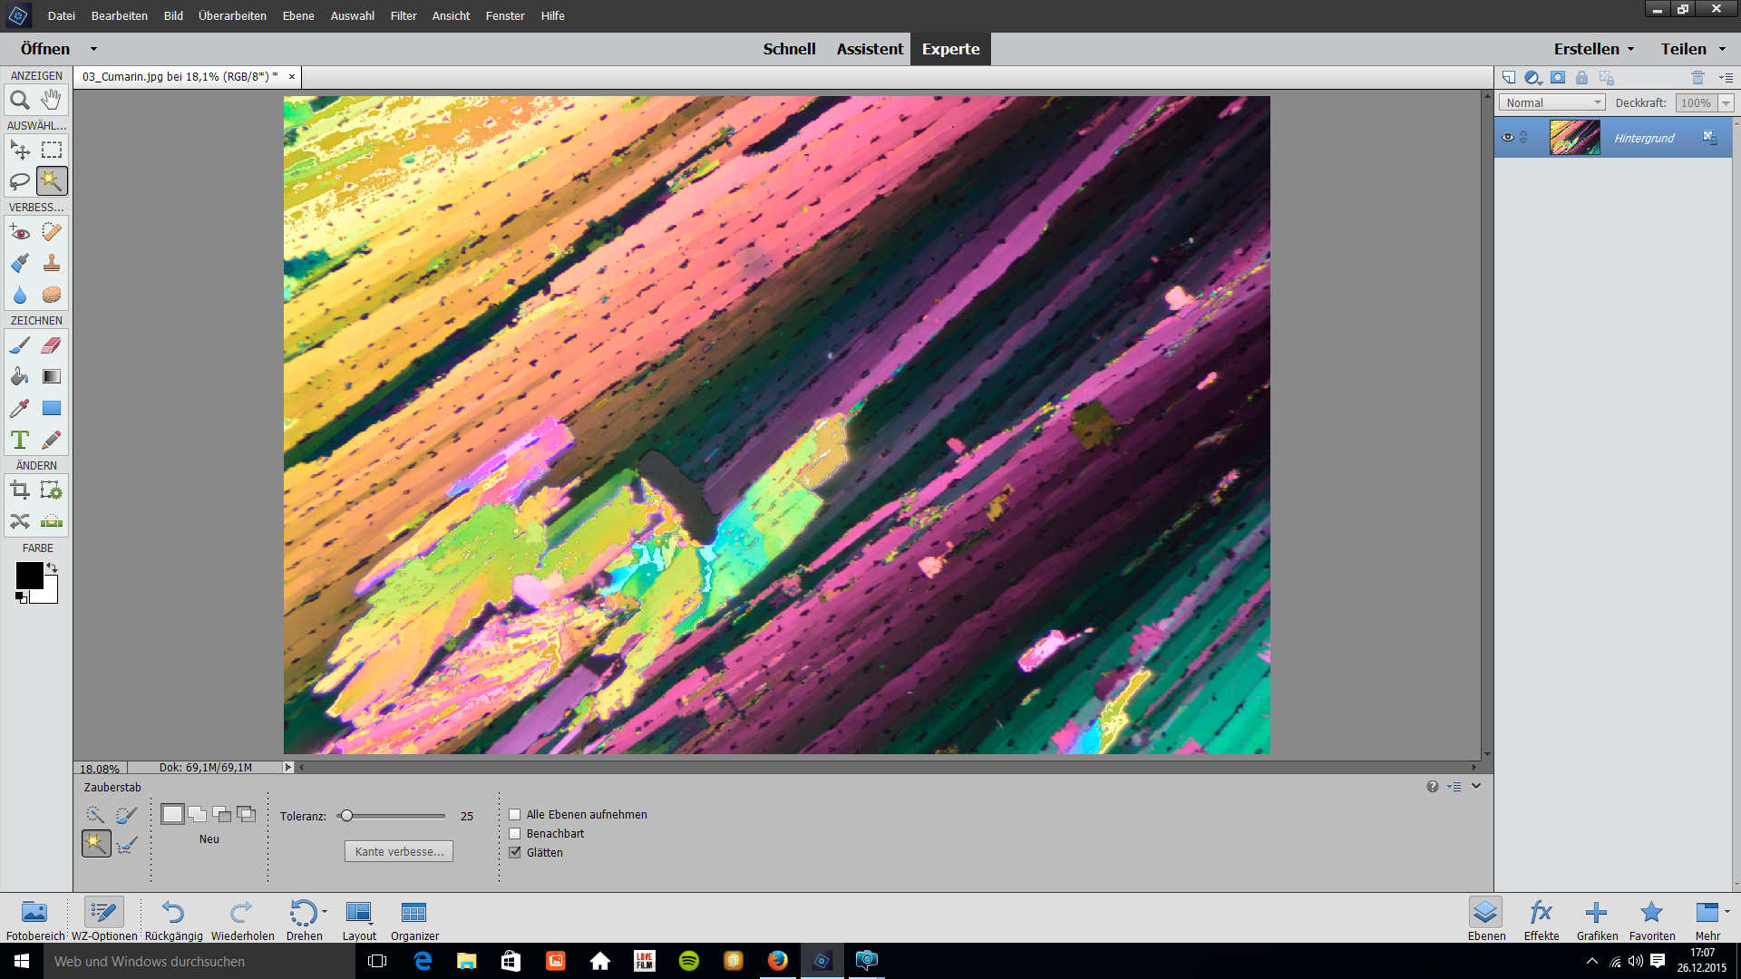Image resolution: width=1741 pixels, height=979 pixels.
Task: Select the Red Eye removal tool
Action: point(20,232)
